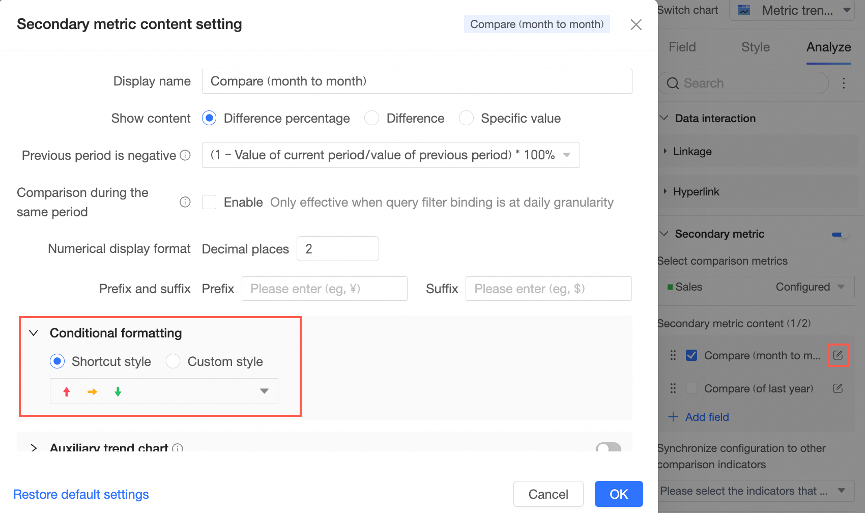Screen dimensions: 865x513
Task: Click drag handle of Compare (month to month)
Action: [673, 355]
